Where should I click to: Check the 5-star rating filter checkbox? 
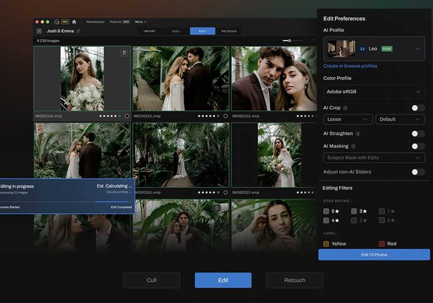tap(325, 210)
